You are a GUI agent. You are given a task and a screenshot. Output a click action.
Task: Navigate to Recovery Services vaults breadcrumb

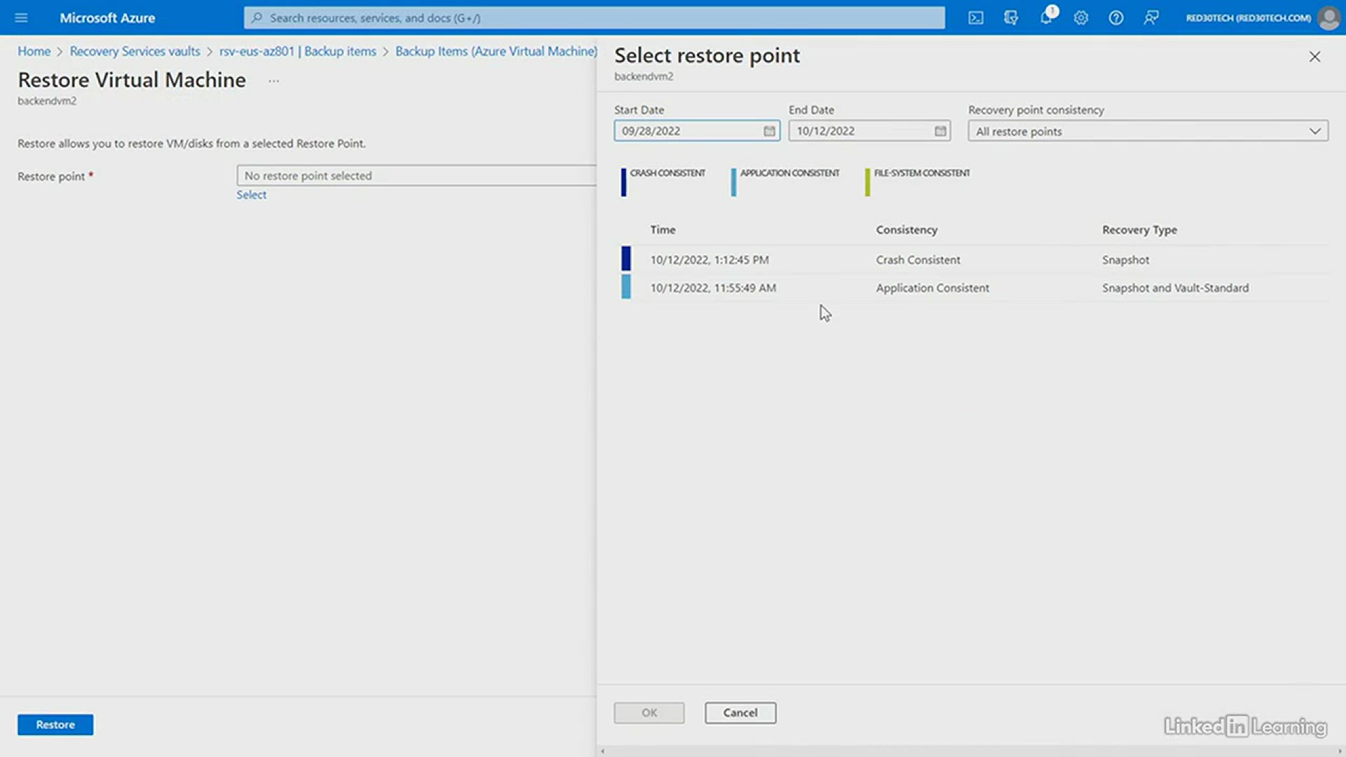[135, 51]
